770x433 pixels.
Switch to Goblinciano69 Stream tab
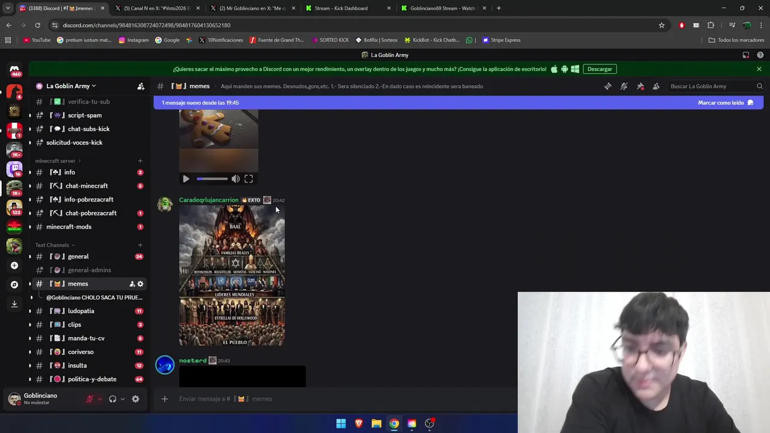pyautogui.click(x=444, y=8)
